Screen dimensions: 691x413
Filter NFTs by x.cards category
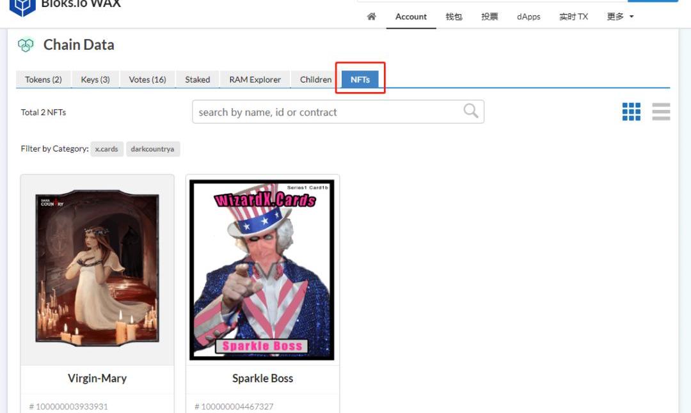(x=107, y=149)
